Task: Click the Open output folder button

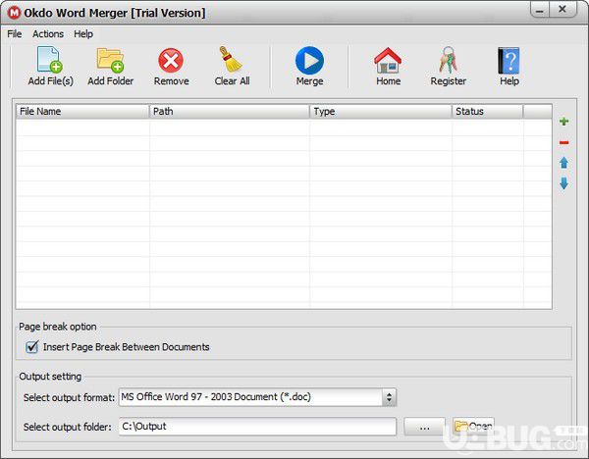Action: [473, 427]
